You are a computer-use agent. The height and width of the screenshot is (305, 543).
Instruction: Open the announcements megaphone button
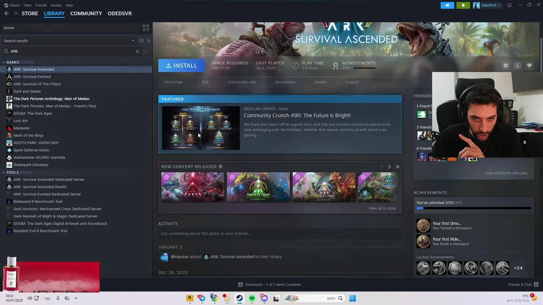coord(447,5)
